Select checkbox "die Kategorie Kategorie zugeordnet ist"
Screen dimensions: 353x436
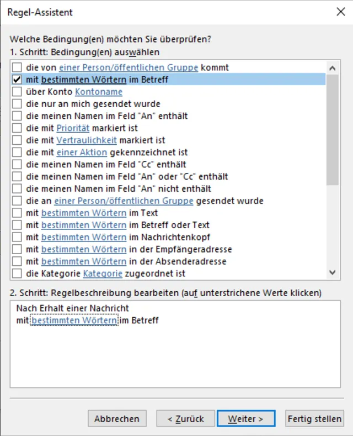pyautogui.click(x=17, y=274)
